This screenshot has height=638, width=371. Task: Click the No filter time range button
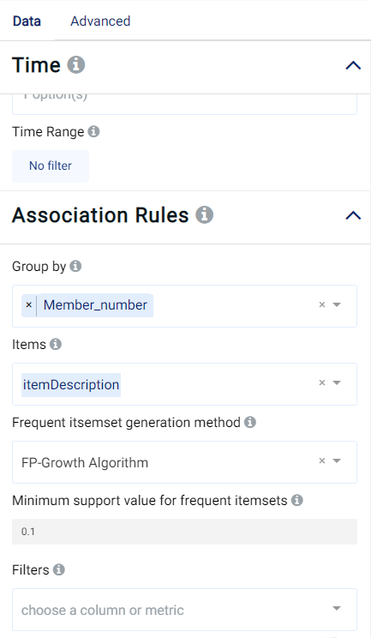pyautogui.click(x=51, y=166)
